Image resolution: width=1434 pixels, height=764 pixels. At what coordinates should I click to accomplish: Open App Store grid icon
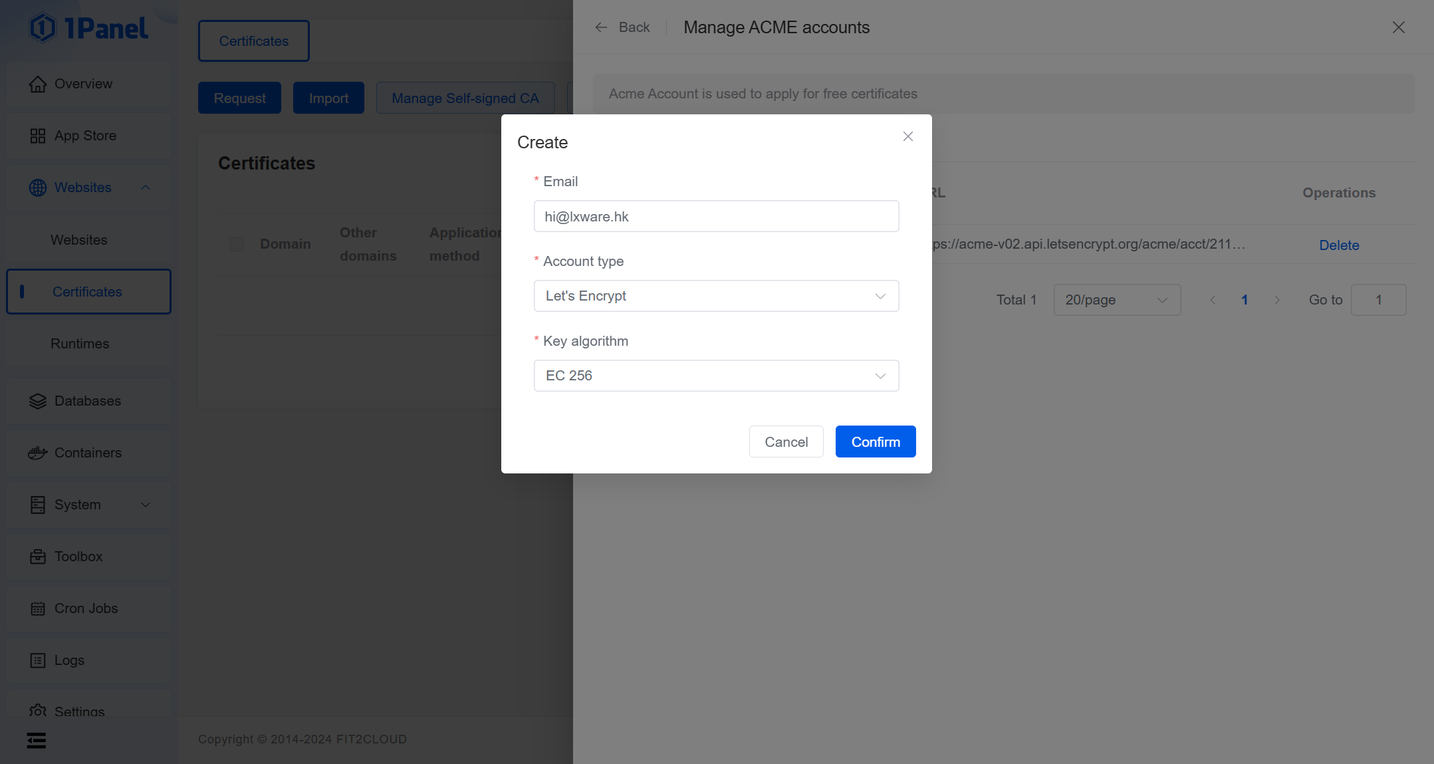38,136
